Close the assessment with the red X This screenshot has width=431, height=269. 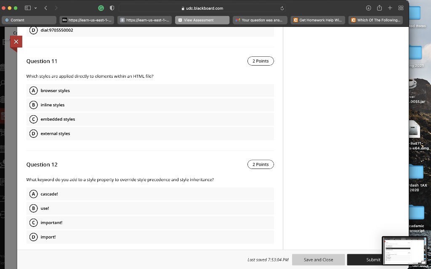tap(16, 42)
